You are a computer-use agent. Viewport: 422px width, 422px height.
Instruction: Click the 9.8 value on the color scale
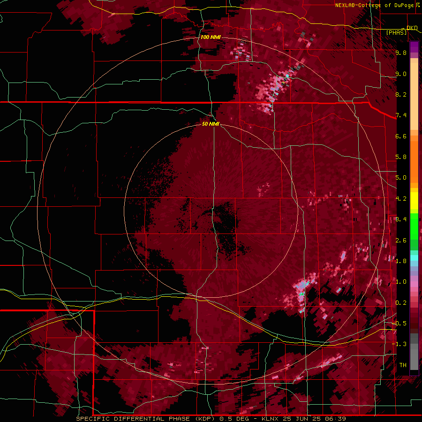[401, 53]
